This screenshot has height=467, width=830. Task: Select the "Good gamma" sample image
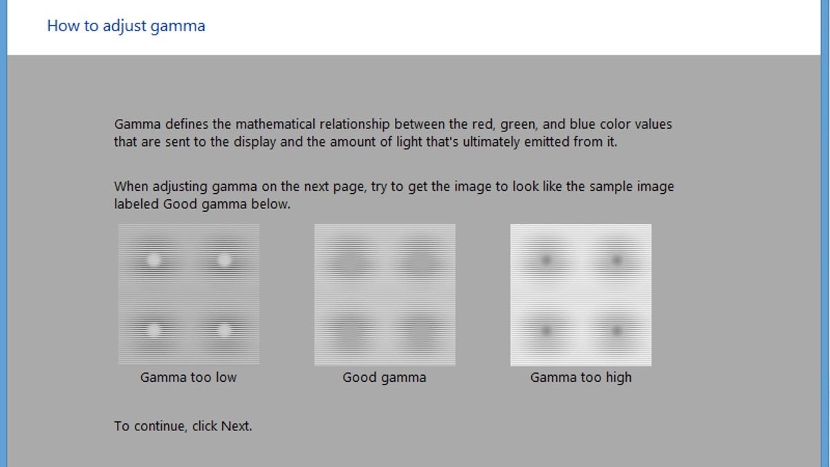(385, 294)
